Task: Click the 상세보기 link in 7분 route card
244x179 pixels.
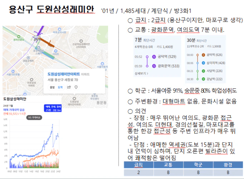Action: pyautogui.click(x=141, y=73)
